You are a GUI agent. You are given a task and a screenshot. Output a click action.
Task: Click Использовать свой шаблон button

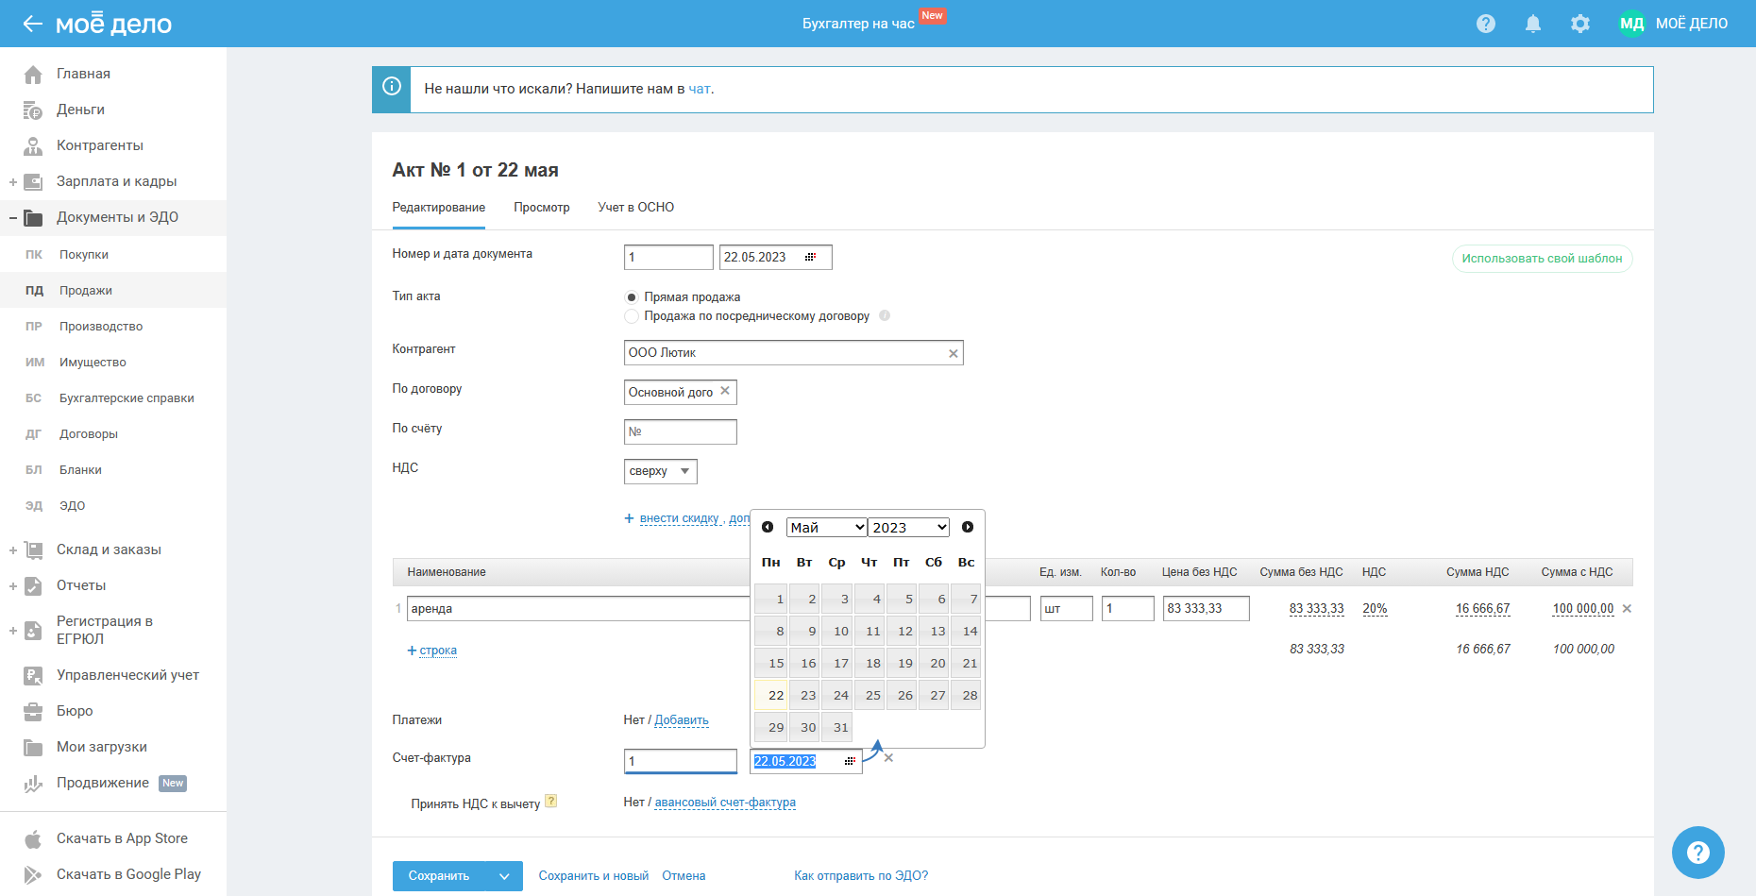point(1542,259)
